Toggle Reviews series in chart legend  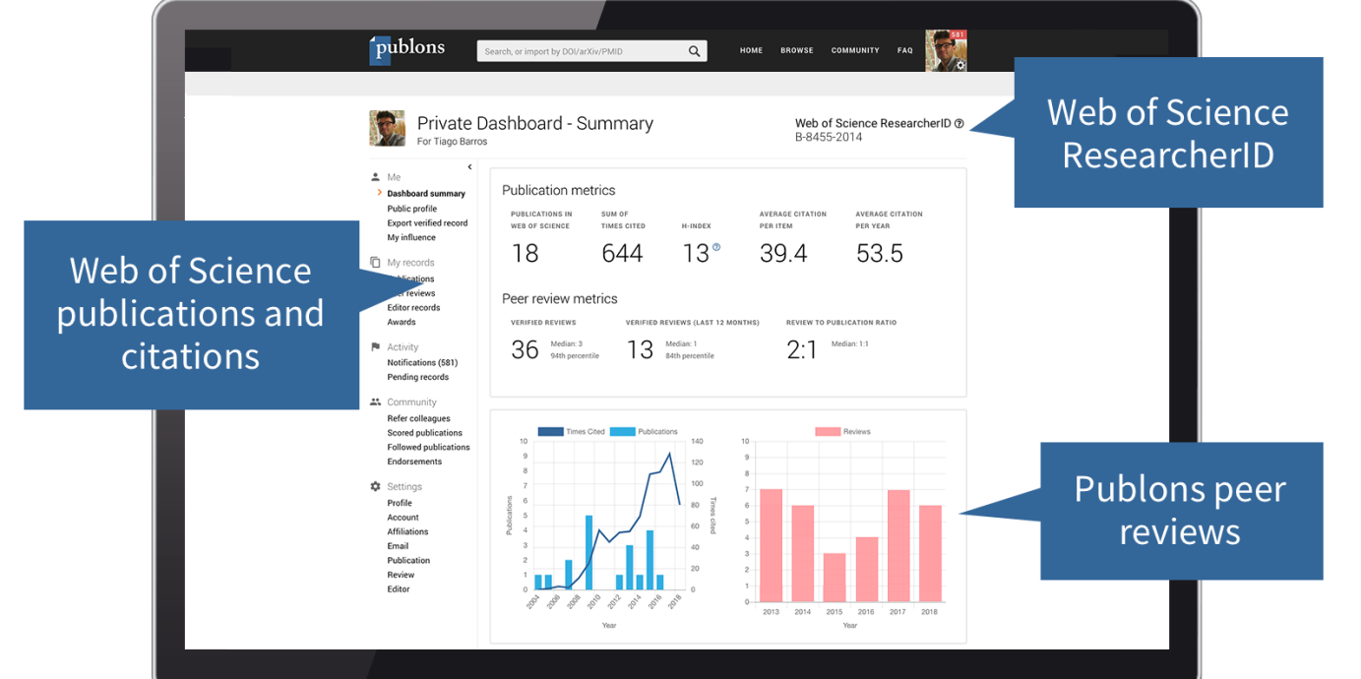click(x=842, y=431)
